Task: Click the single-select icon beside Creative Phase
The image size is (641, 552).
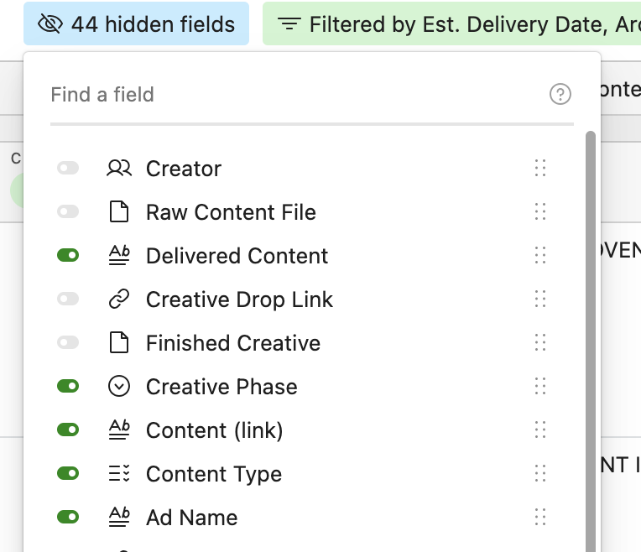Action: [119, 387]
